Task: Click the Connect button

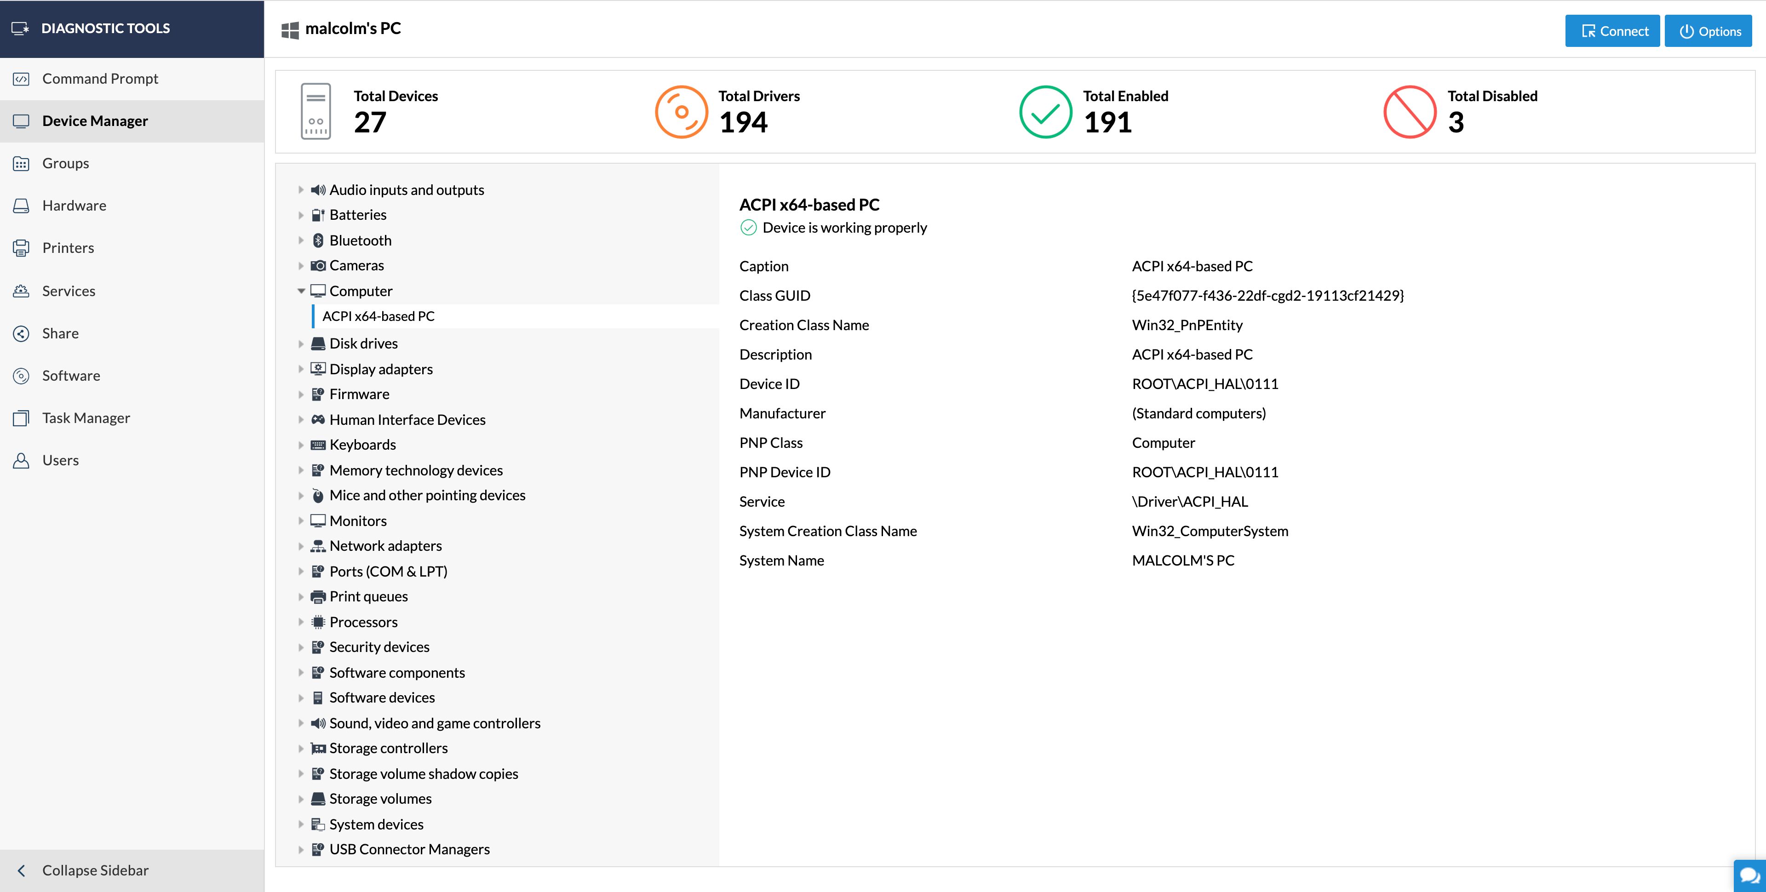Action: point(1612,30)
